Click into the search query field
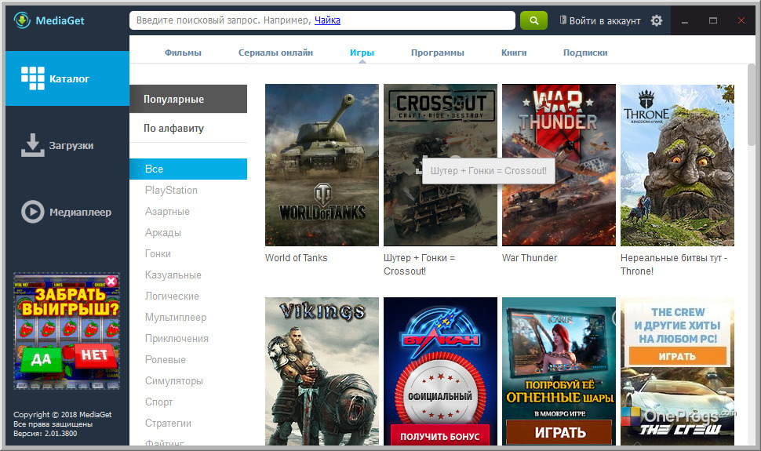761x451 pixels. point(322,20)
